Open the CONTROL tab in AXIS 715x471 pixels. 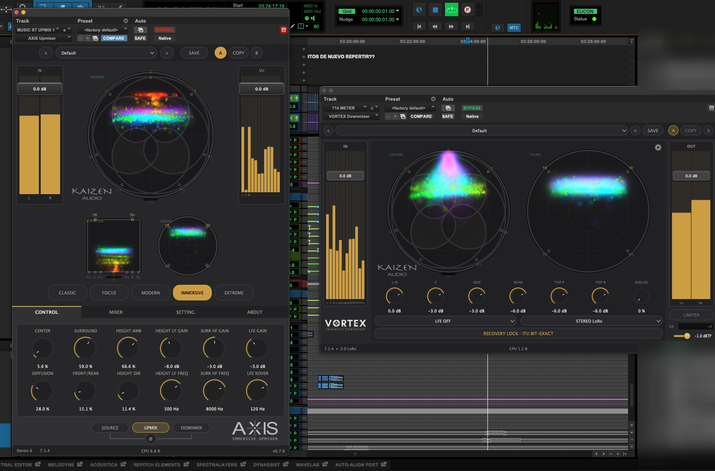pos(47,312)
